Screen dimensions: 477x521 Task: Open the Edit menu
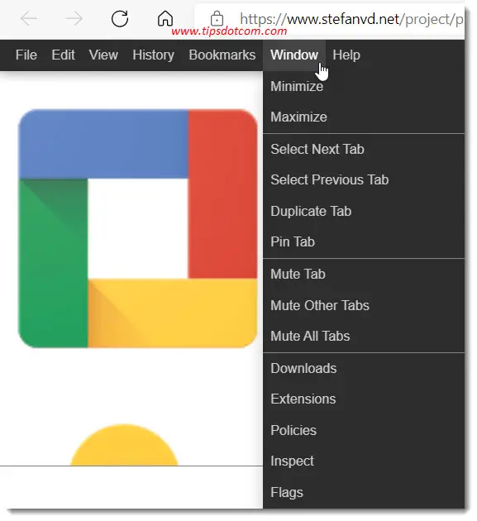[x=63, y=55]
